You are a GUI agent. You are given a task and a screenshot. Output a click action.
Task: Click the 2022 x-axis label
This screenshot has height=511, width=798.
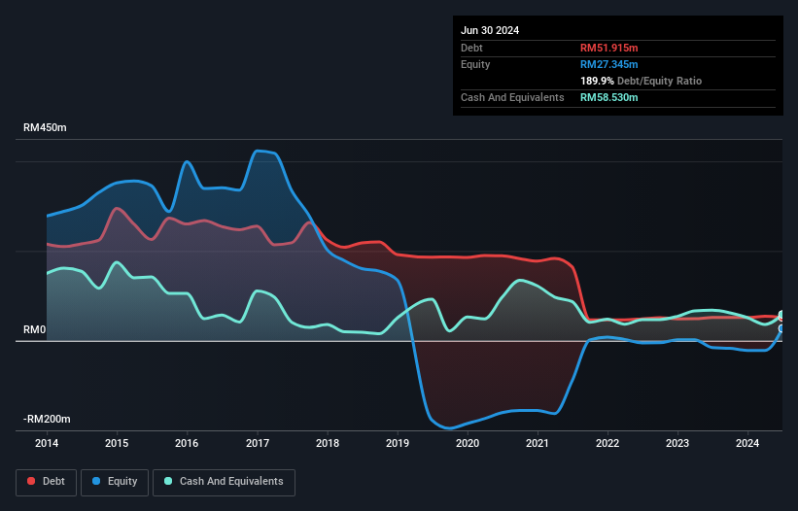[607, 443]
